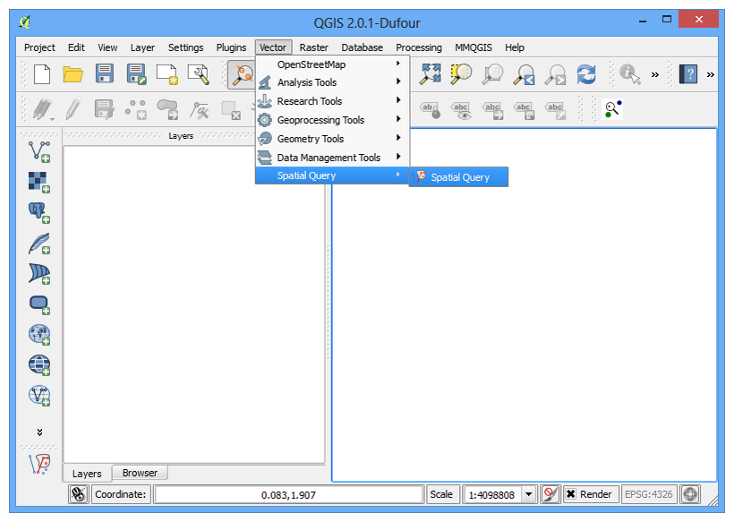Open the Scale dropdown arrow

(528, 494)
